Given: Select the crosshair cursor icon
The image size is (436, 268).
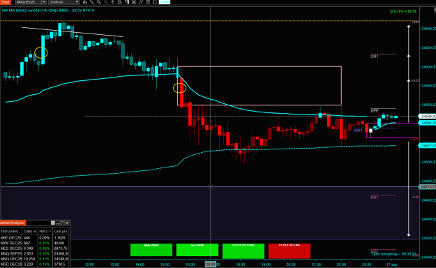Looking at the screenshot, I should tap(112, 2).
